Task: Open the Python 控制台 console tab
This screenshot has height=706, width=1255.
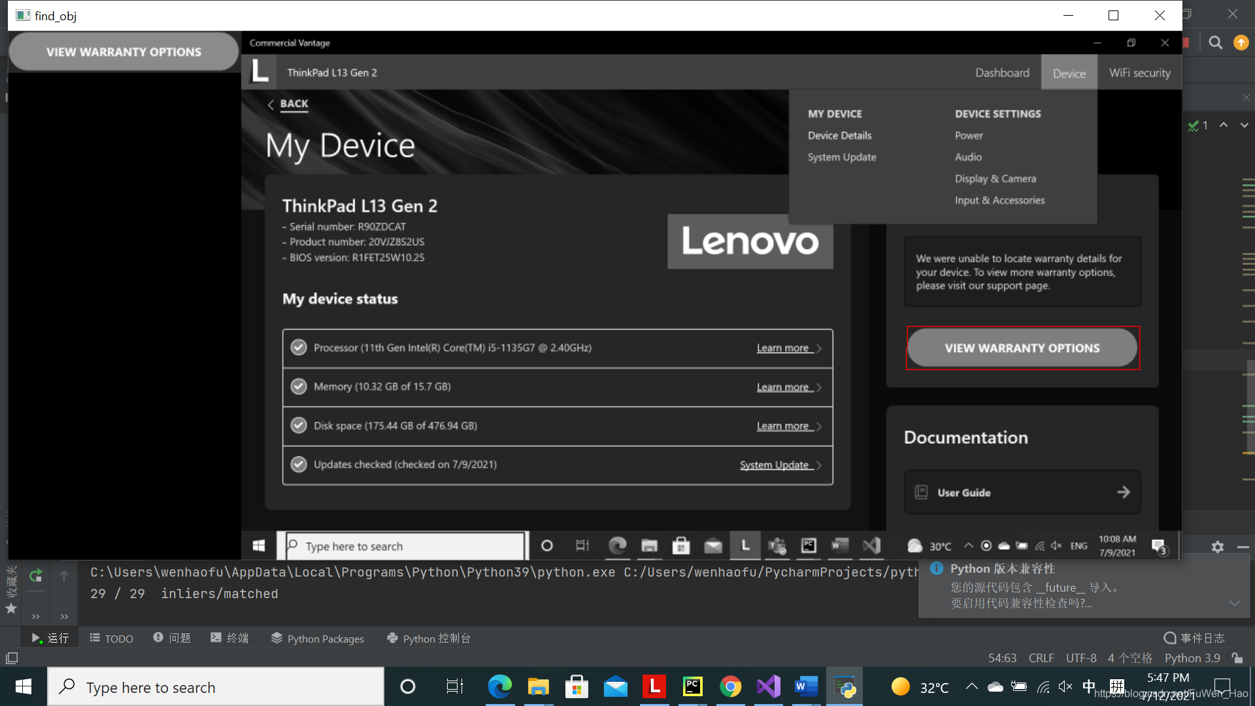Action: 429,638
